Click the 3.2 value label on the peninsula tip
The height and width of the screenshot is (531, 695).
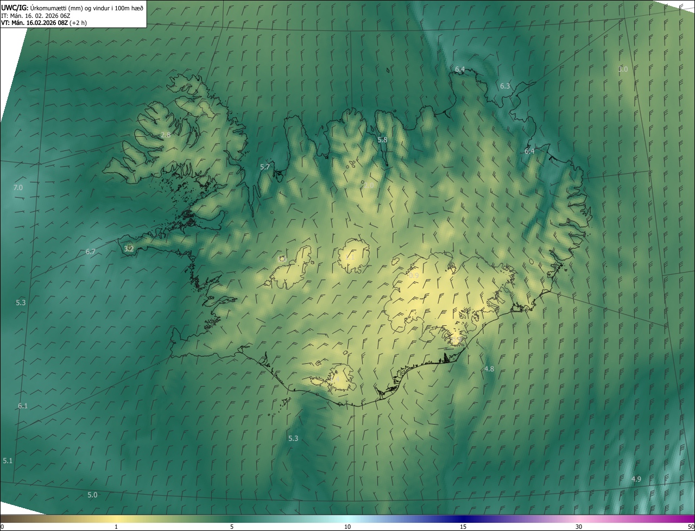click(129, 249)
